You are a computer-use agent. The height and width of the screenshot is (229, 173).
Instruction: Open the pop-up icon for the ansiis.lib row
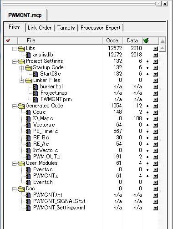click(x=155, y=55)
